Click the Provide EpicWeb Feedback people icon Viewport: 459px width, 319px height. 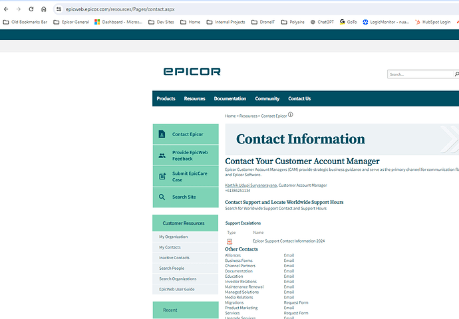tap(162, 156)
